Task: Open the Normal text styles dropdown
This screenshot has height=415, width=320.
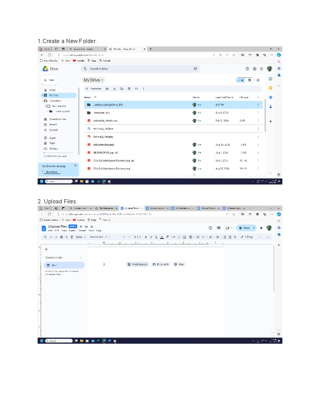Action: pos(99,237)
